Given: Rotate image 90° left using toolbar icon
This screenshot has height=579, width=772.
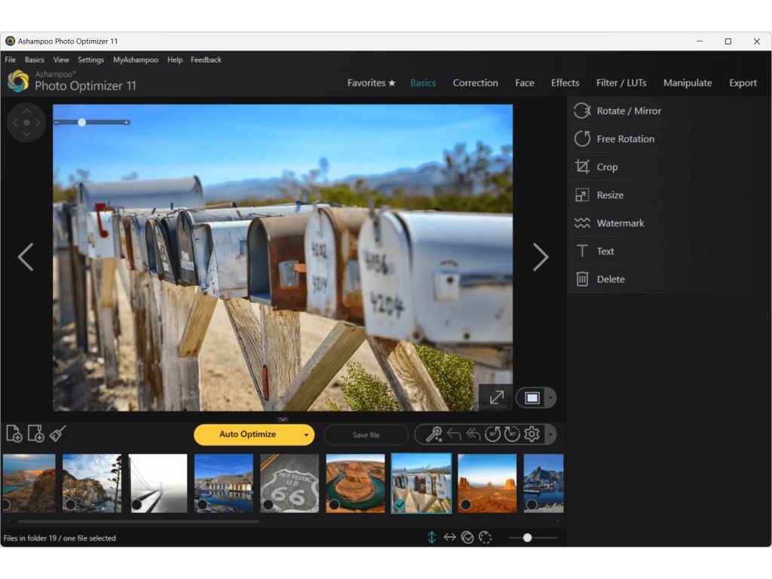Looking at the screenshot, I should [492, 434].
